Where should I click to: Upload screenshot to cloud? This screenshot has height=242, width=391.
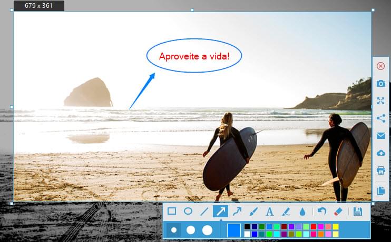tap(380, 153)
